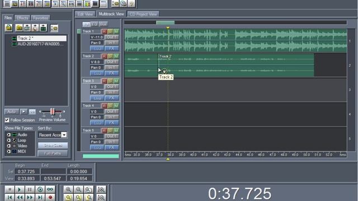Select the Multitrack View tab

[x=111, y=14]
